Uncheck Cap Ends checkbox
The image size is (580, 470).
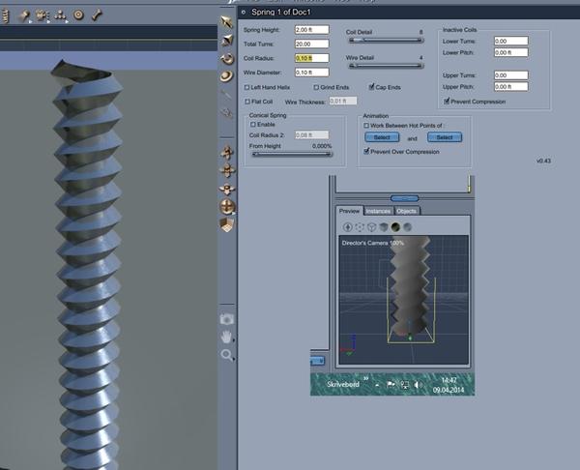pos(372,87)
